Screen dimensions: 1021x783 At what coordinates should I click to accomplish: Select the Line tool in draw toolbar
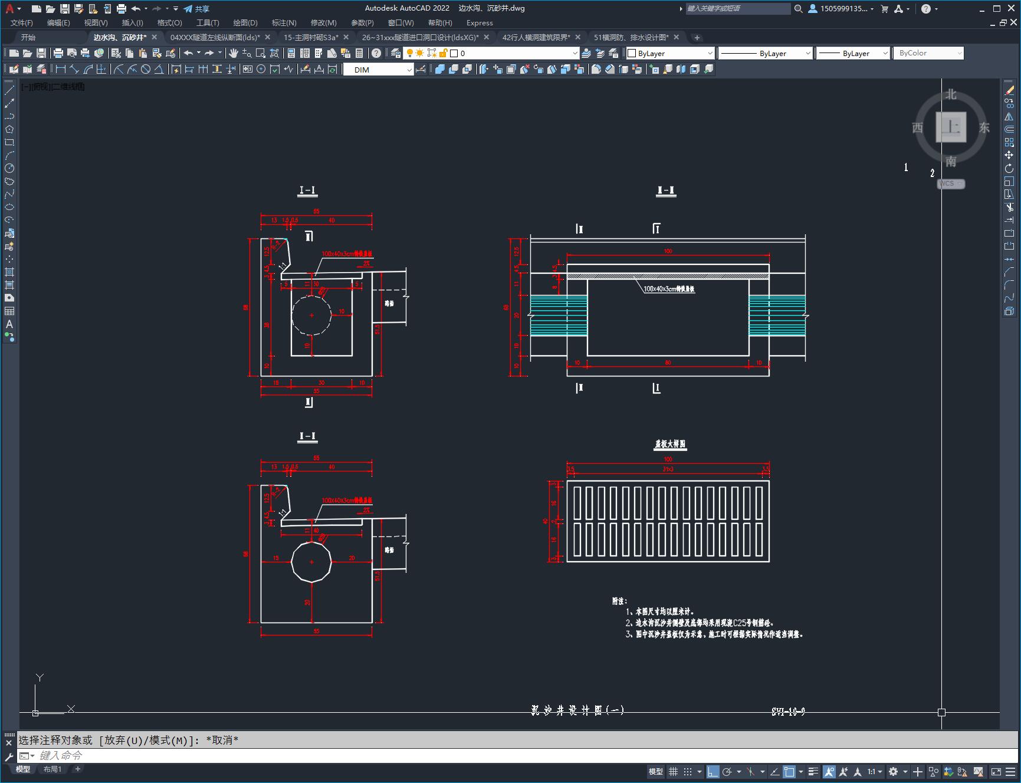[9, 90]
